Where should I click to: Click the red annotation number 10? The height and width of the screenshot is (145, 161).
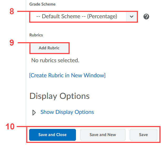coord(10,127)
